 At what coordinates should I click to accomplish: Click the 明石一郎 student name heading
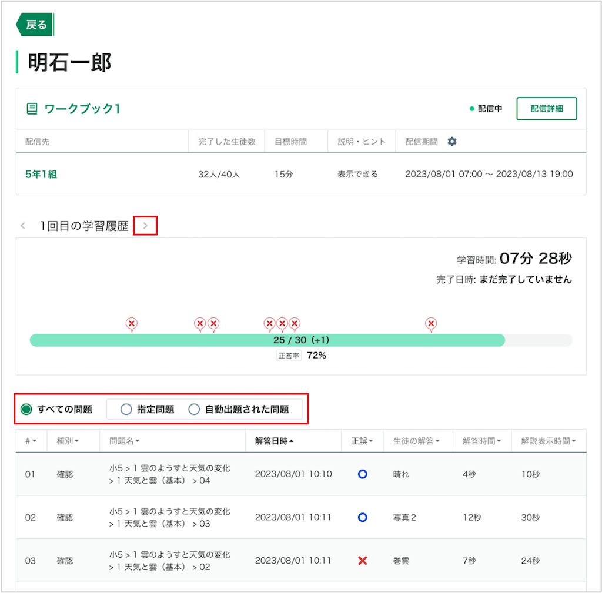69,62
